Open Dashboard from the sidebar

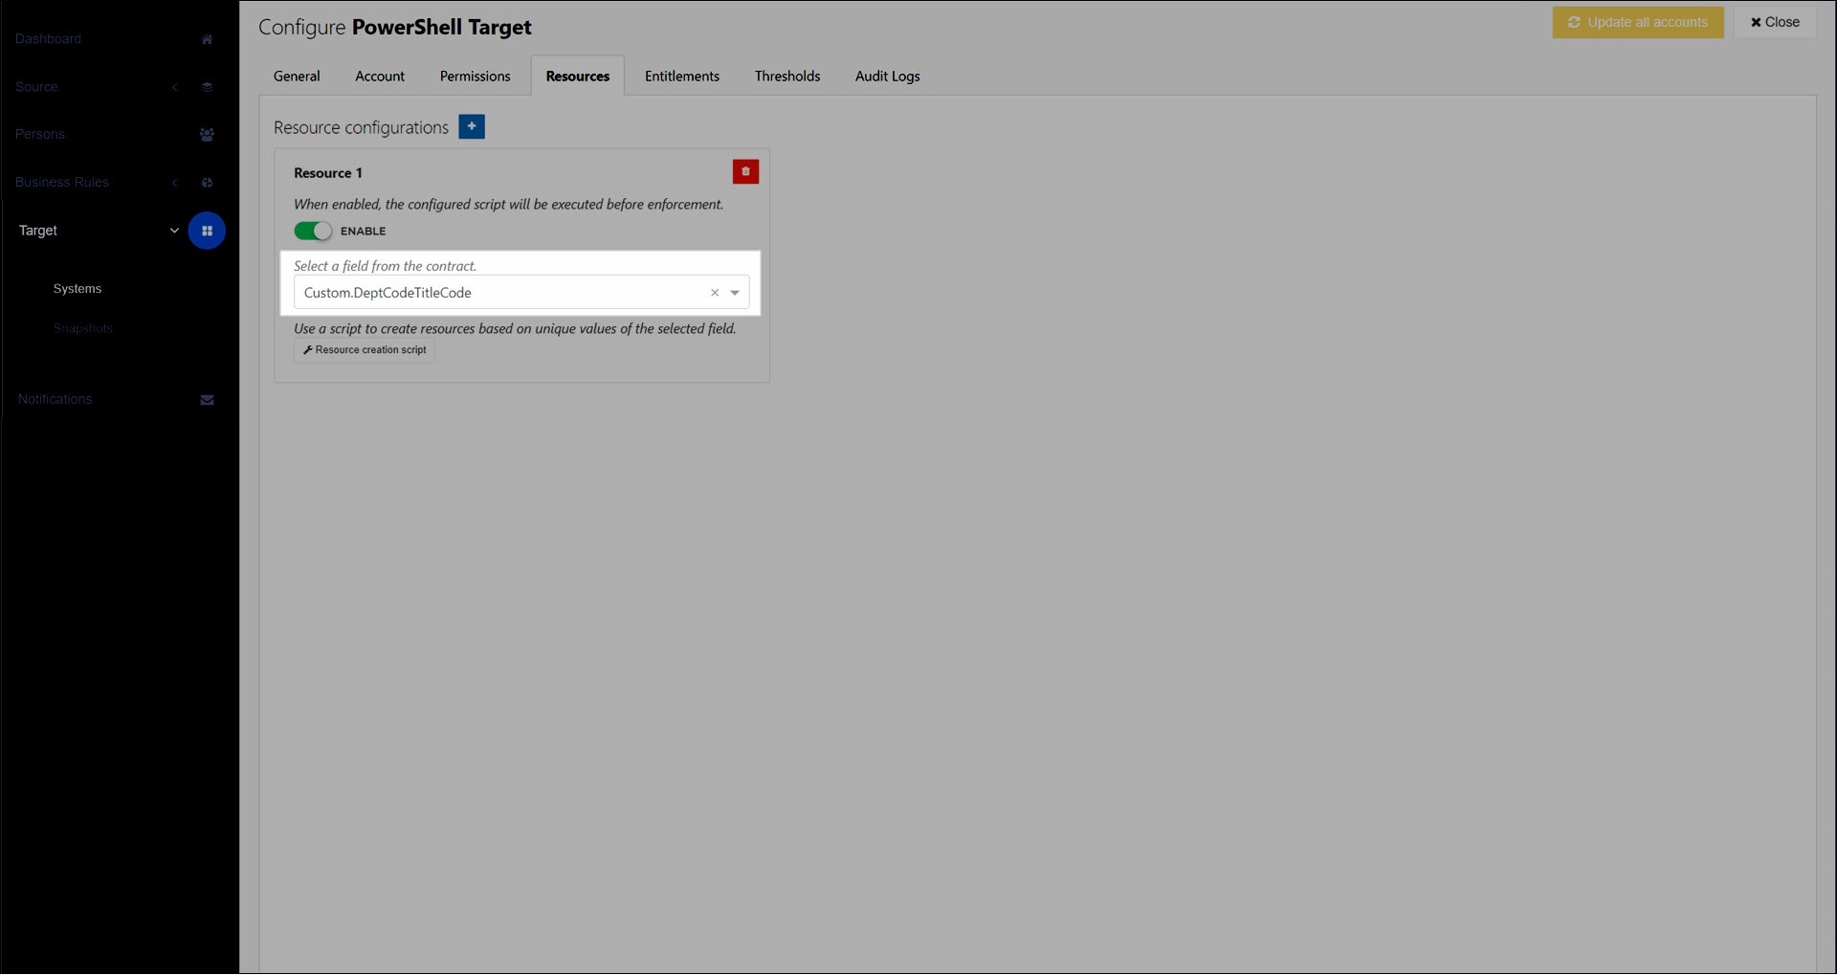coord(48,39)
